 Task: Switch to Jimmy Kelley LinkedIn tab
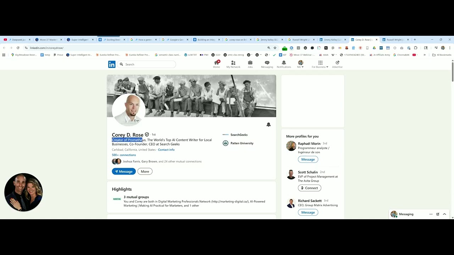pyautogui.click(x=332, y=40)
